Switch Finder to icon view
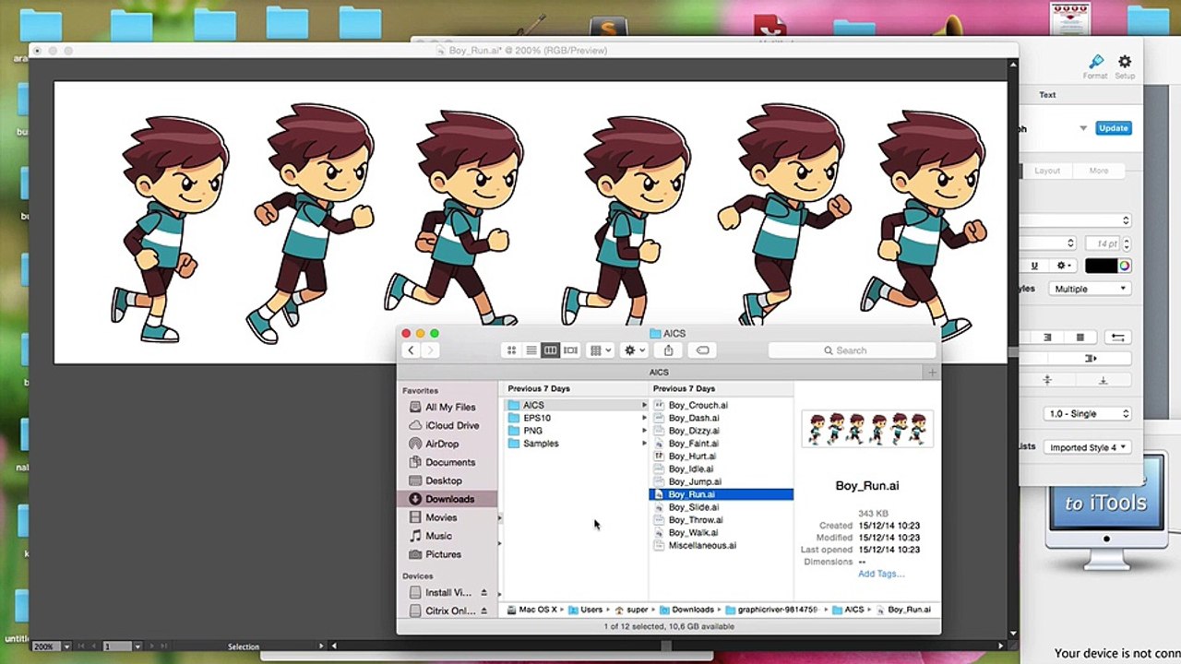Image resolution: width=1181 pixels, height=664 pixels. pyautogui.click(x=511, y=350)
